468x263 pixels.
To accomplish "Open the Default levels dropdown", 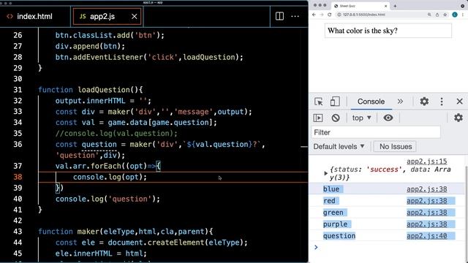I will tap(339, 146).
